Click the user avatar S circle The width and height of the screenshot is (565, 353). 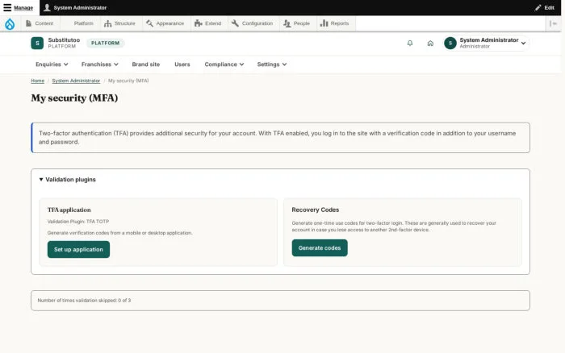(450, 44)
